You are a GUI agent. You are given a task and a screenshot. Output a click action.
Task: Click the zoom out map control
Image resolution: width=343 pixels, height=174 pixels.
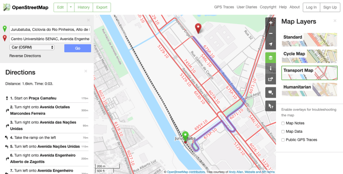coord(270,34)
